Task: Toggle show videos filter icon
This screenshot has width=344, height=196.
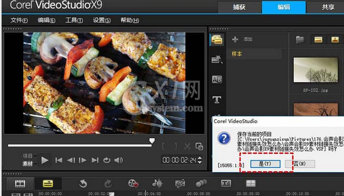Action: coord(318,40)
